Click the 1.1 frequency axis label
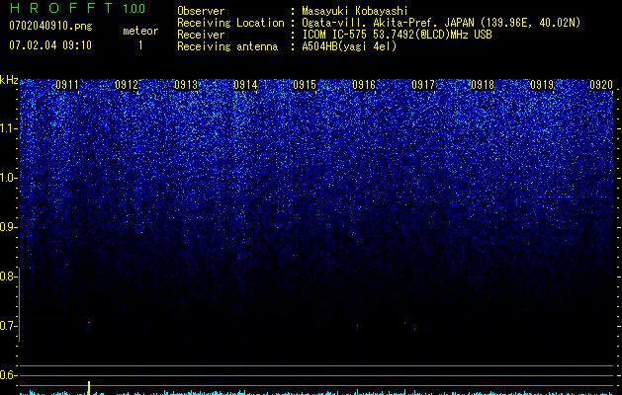Screen dimensions: 622x395 7,128
